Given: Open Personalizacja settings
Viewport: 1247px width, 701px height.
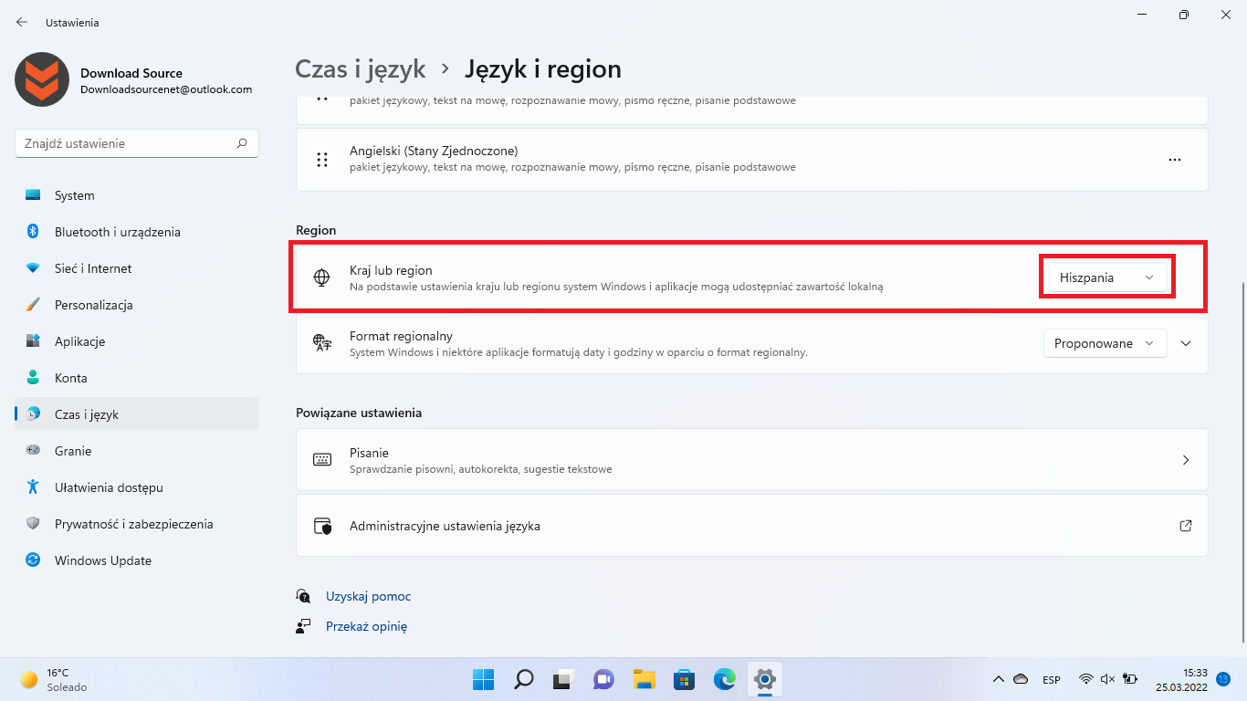Looking at the screenshot, I should coord(137,305).
